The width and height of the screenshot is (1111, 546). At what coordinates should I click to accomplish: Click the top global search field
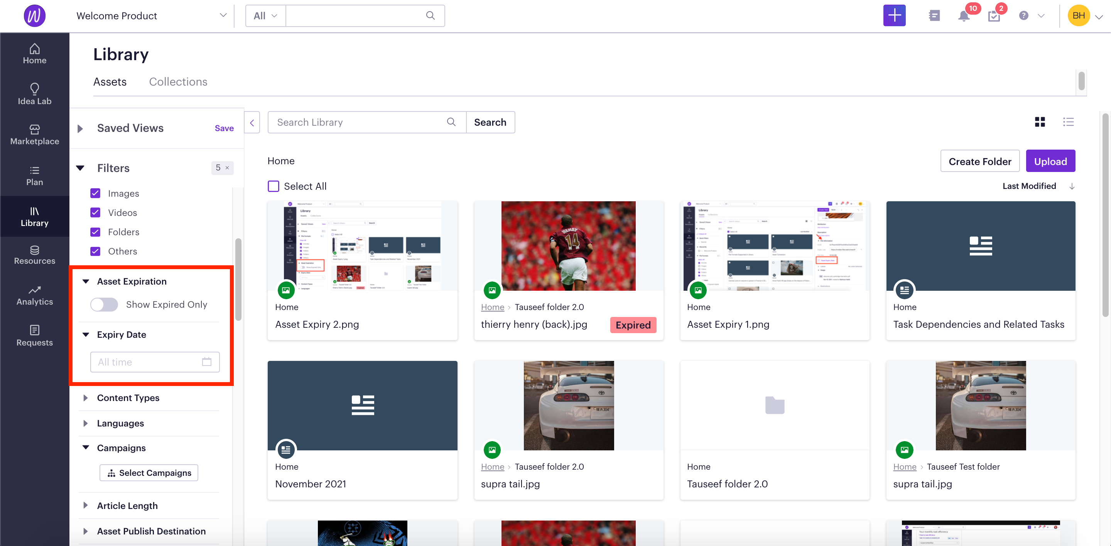pyautogui.click(x=365, y=16)
